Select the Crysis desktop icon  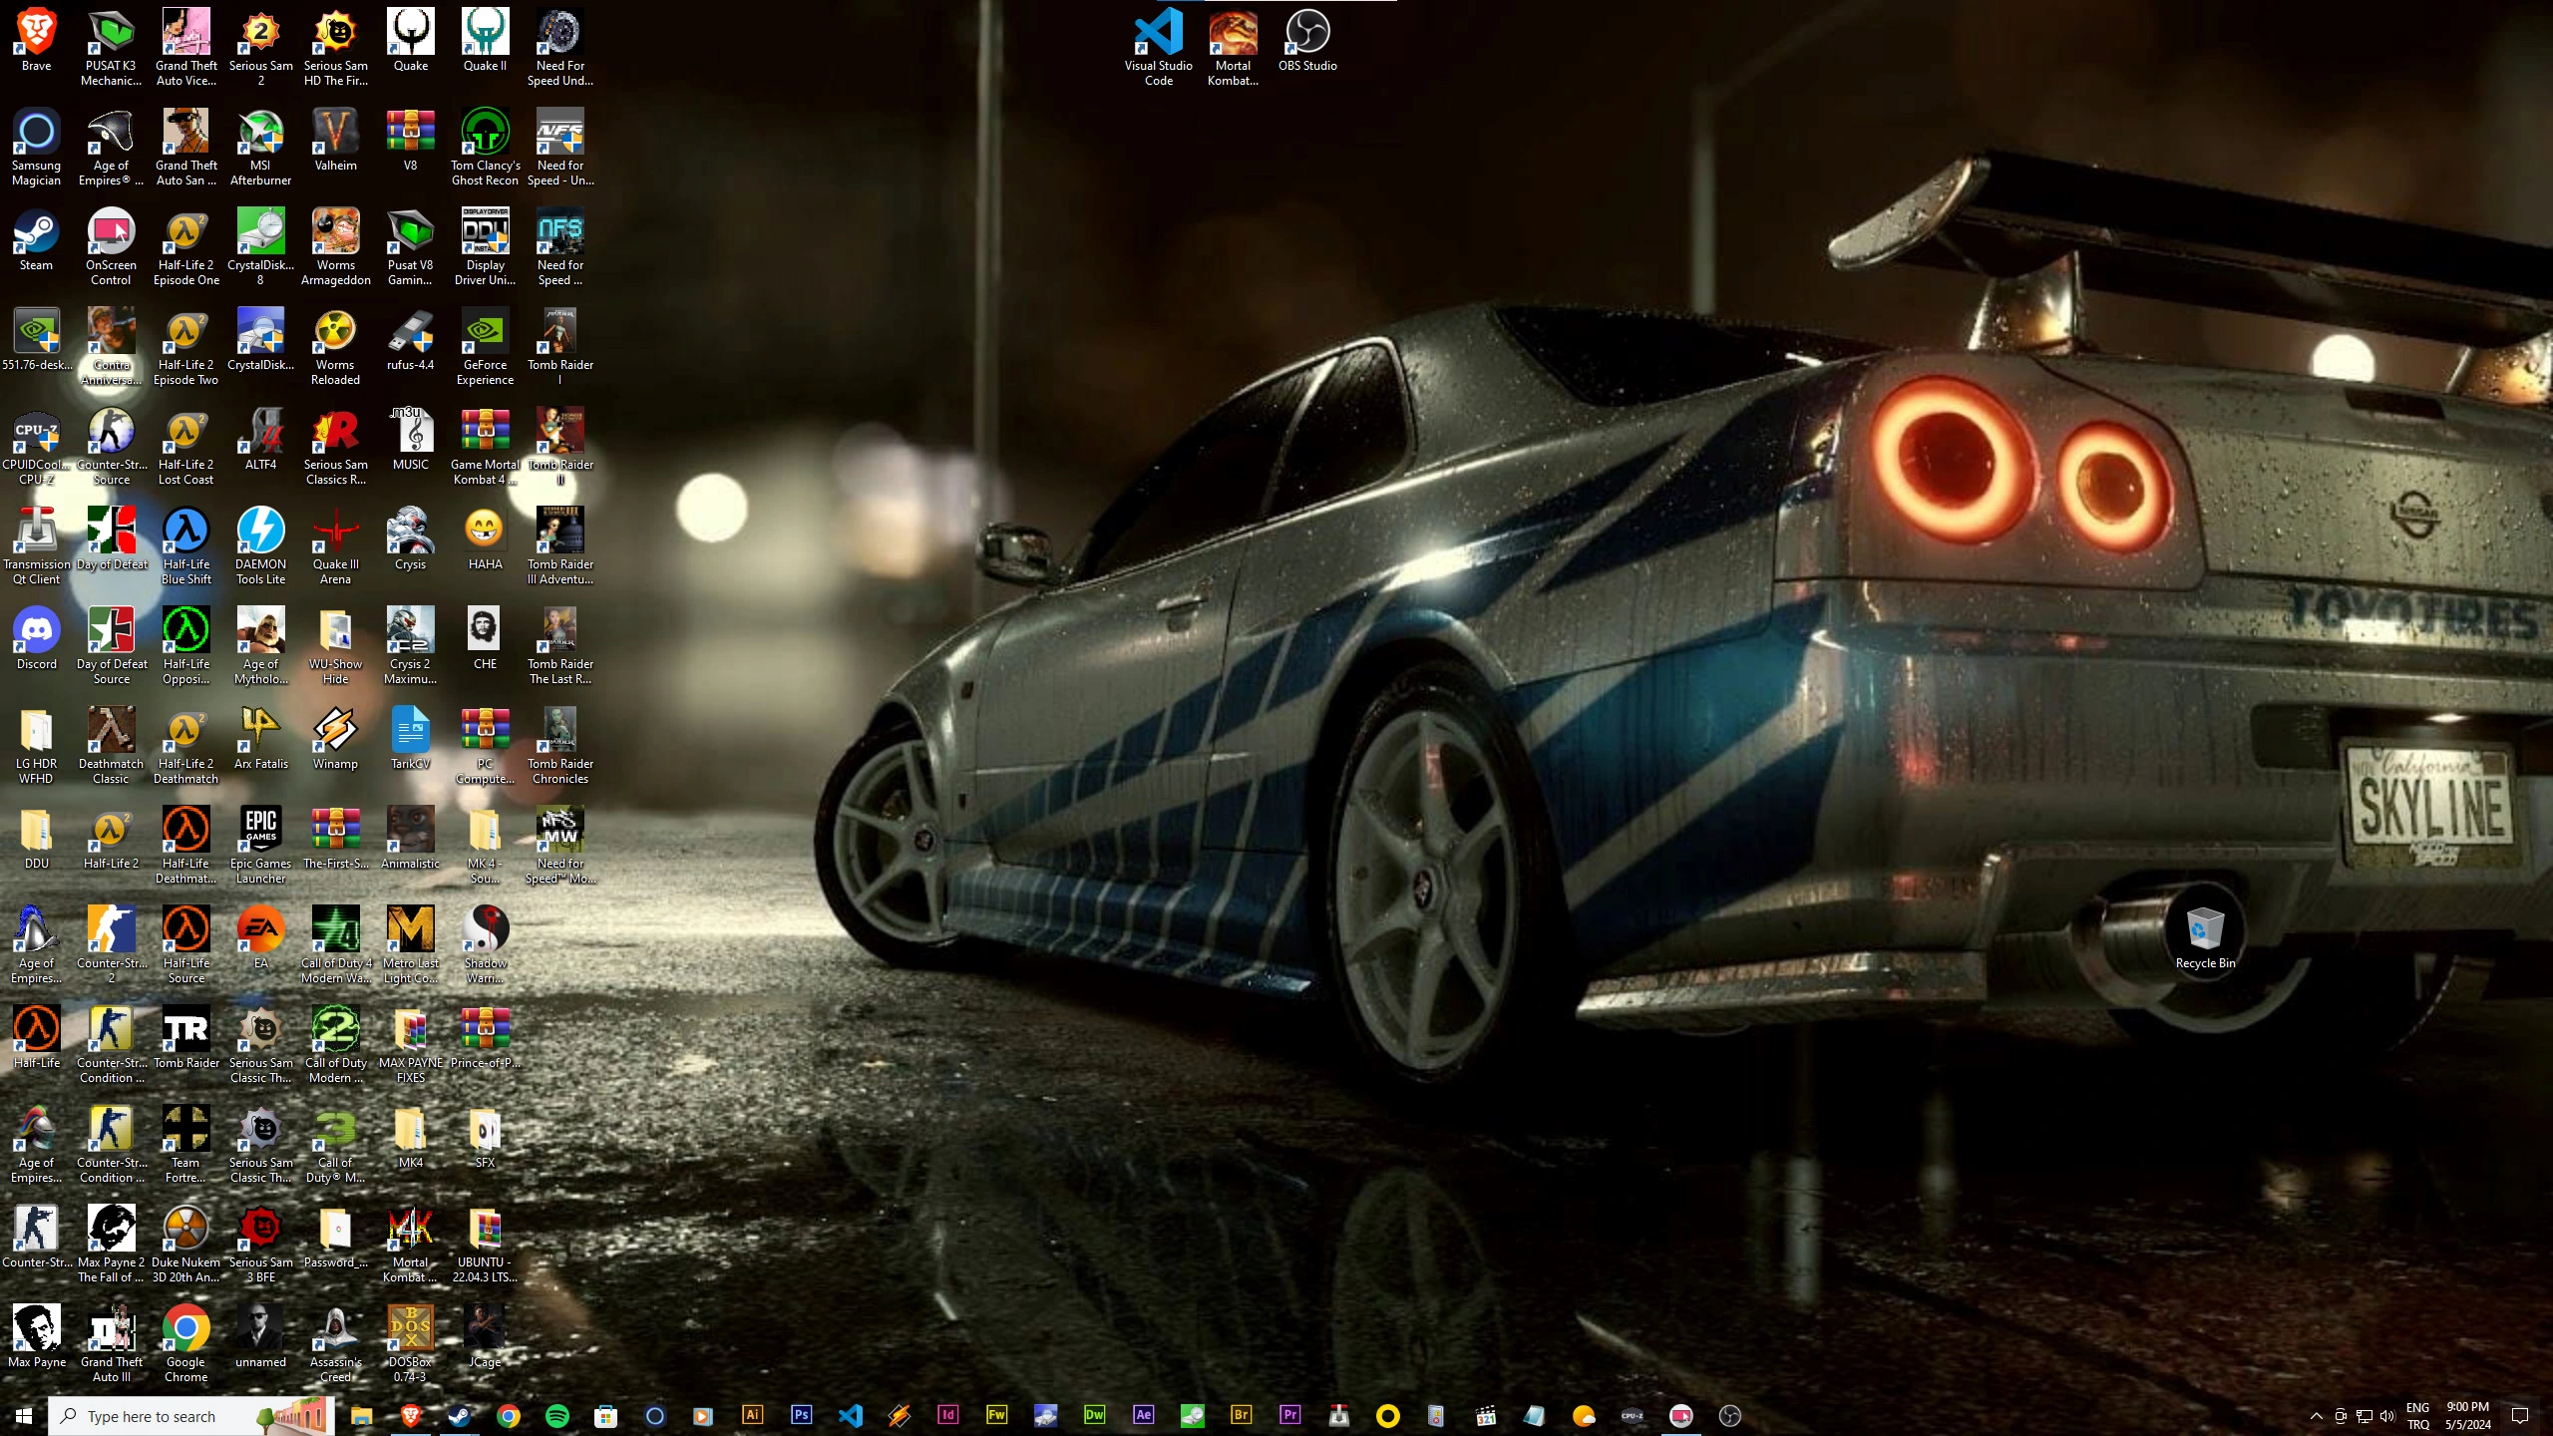[x=410, y=539]
